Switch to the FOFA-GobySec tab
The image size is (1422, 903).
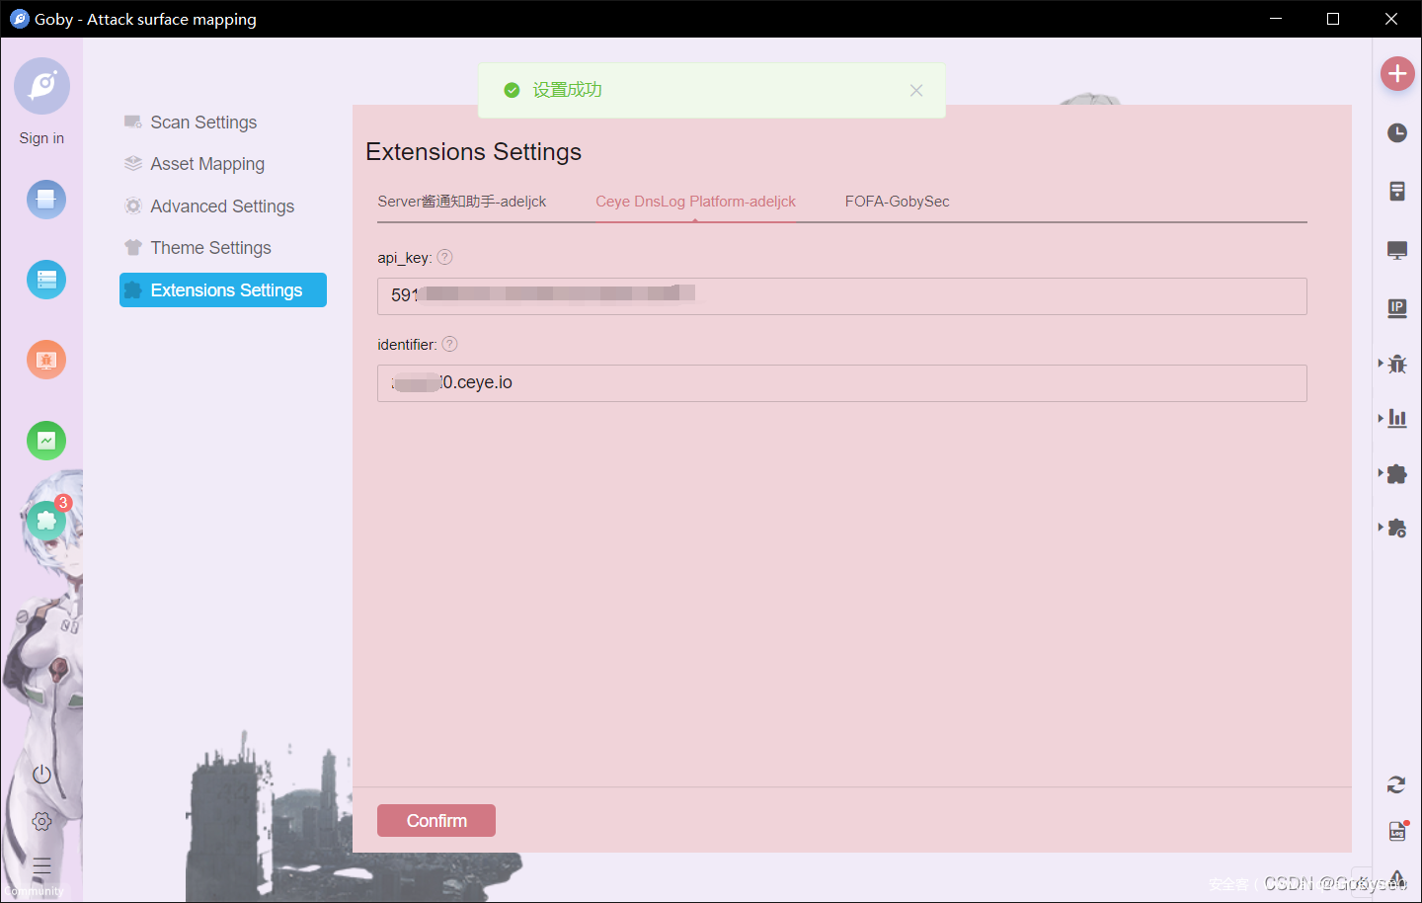click(x=897, y=202)
